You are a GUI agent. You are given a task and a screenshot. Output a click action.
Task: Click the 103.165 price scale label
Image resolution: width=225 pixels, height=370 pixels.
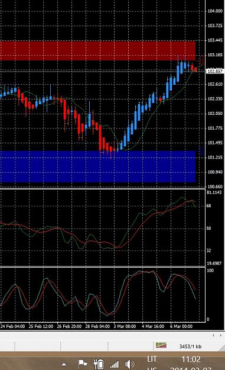[215, 54]
